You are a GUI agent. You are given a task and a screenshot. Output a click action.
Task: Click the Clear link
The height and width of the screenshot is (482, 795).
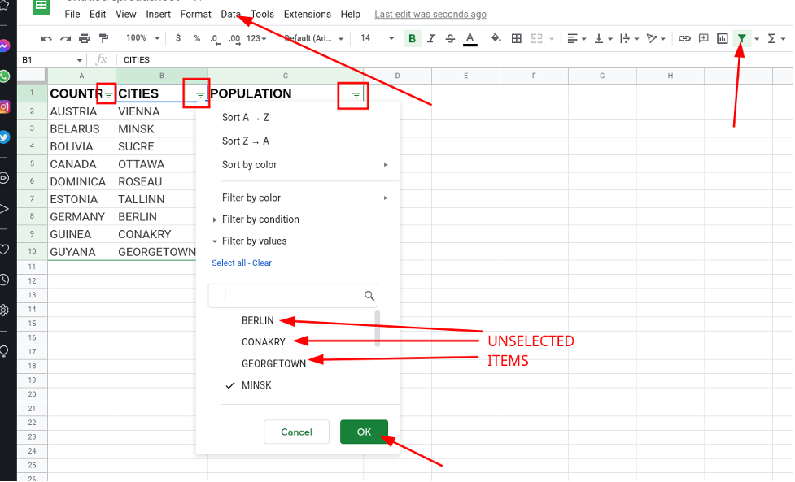coord(262,263)
